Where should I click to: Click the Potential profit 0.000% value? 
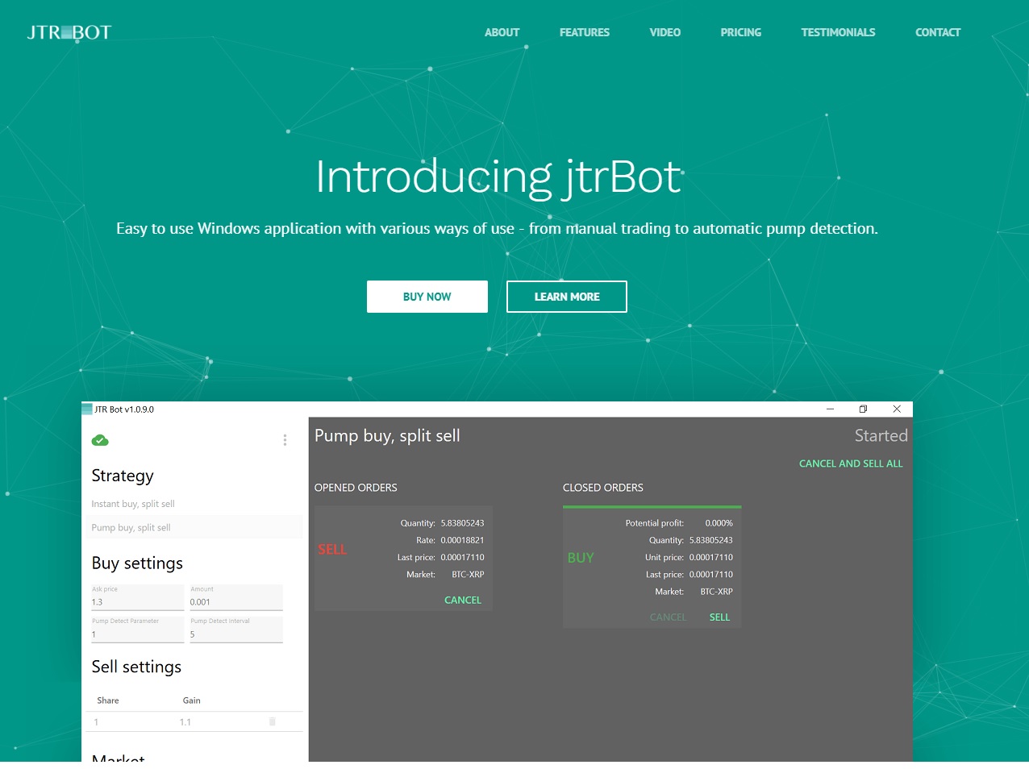[719, 523]
